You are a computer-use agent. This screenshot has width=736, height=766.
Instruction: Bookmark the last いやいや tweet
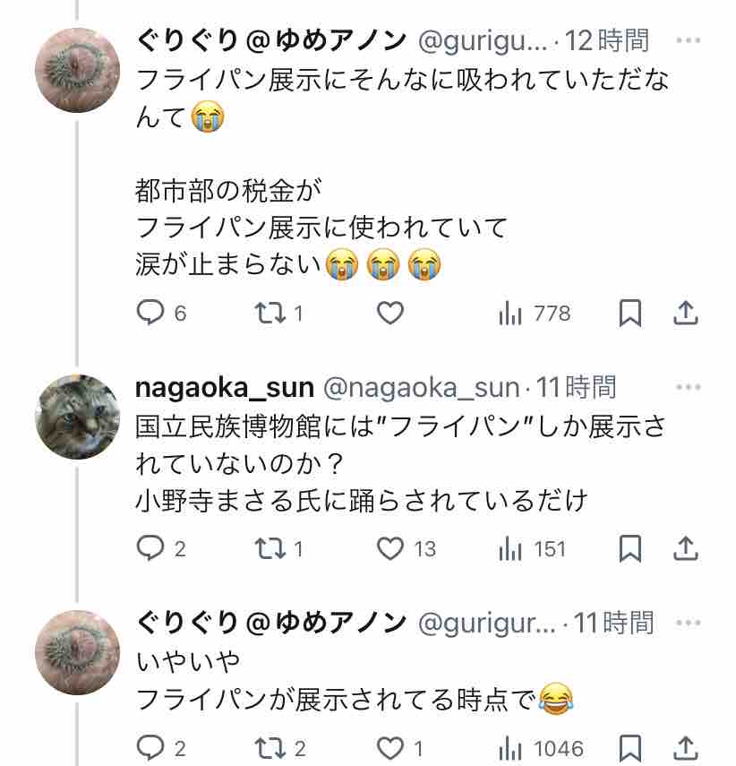point(630,748)
